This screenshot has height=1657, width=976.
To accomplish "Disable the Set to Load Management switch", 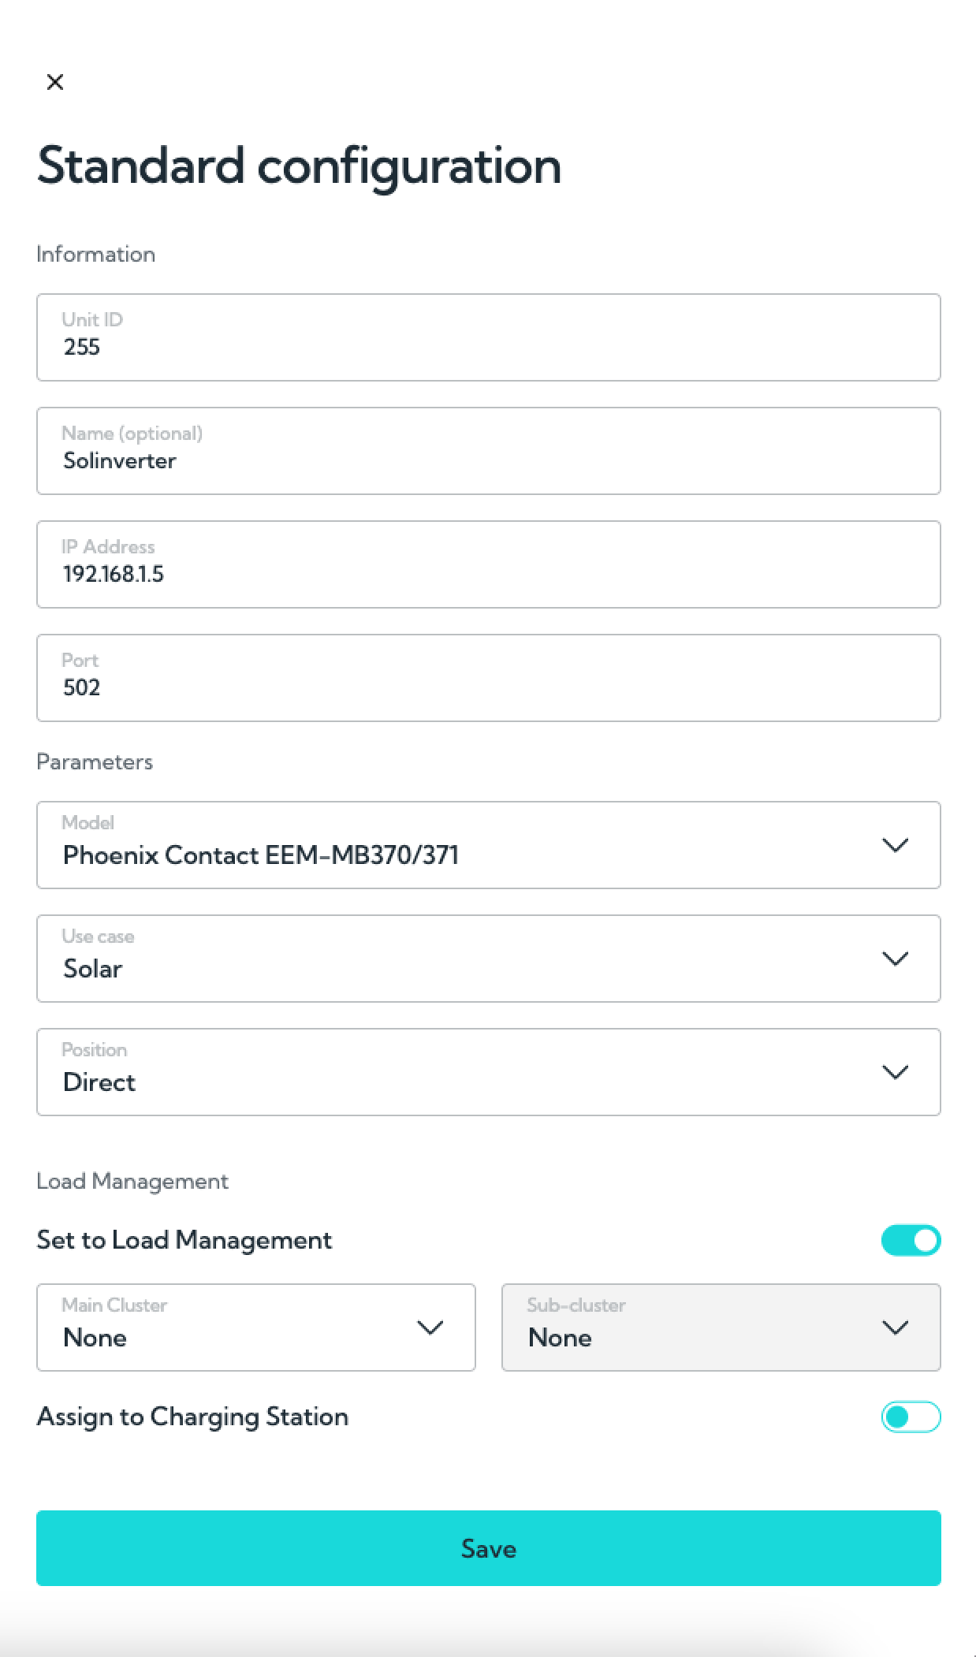I will pyautogui.click(x=911, y=1240).
